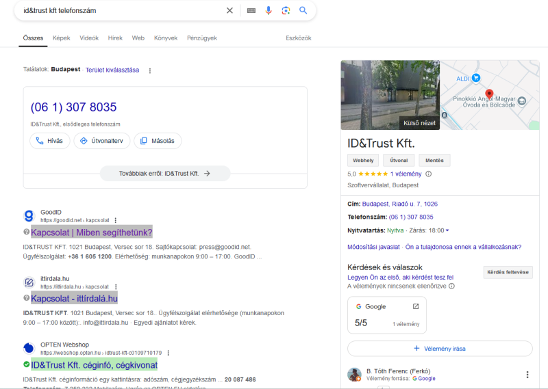Click the large (06 1) 307 8035 number

(73, 107)
